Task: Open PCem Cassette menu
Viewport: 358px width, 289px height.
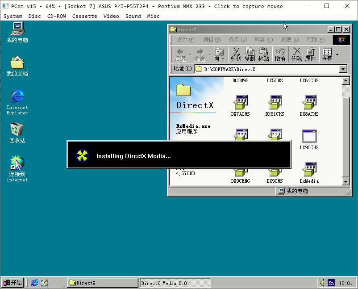Action: (x=85, y=16)
